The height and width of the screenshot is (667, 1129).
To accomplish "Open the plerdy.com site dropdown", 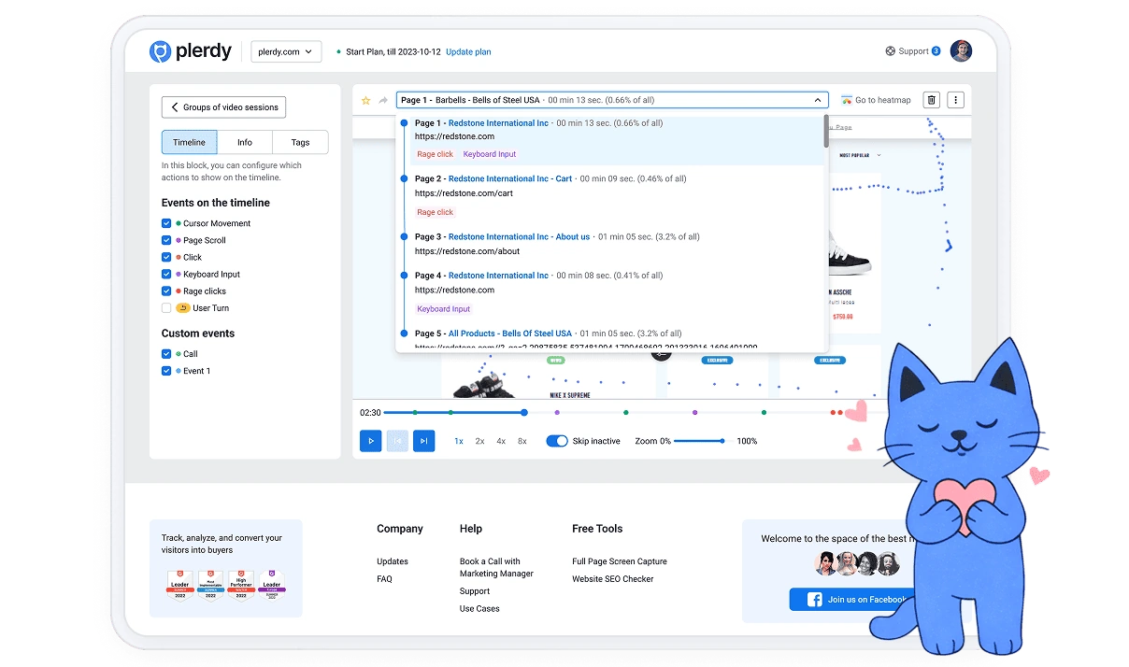I will 286,51.
